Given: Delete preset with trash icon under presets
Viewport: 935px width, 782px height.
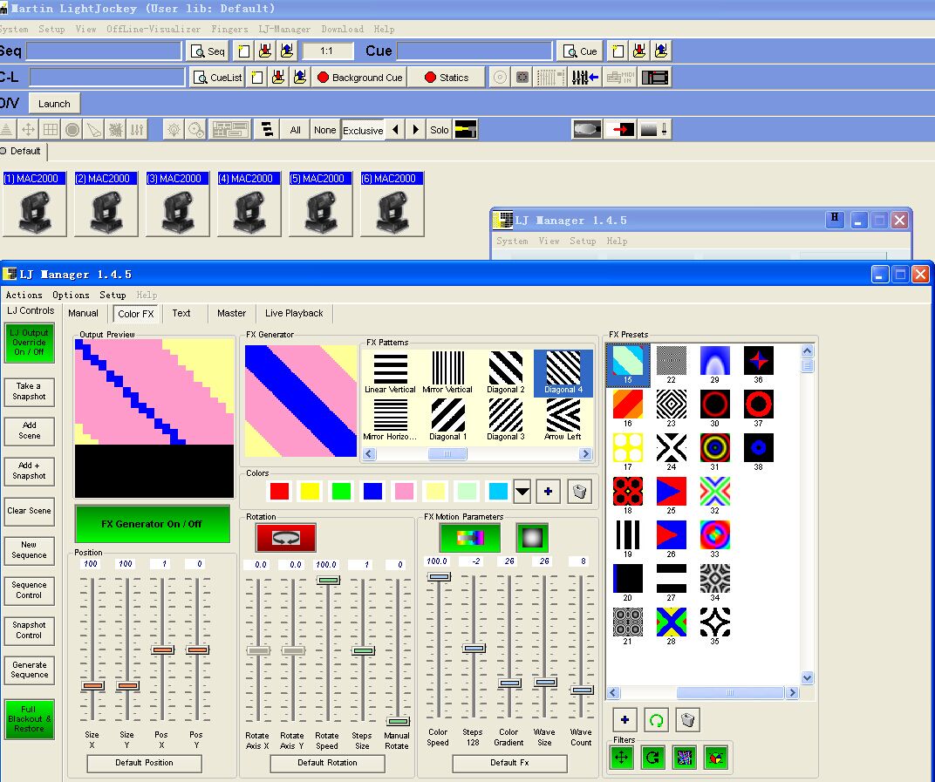Looking at the screenshot, I should coord(687,720).
